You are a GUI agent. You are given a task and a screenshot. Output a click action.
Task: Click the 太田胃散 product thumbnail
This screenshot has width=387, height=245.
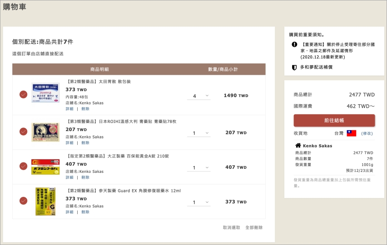45,93
